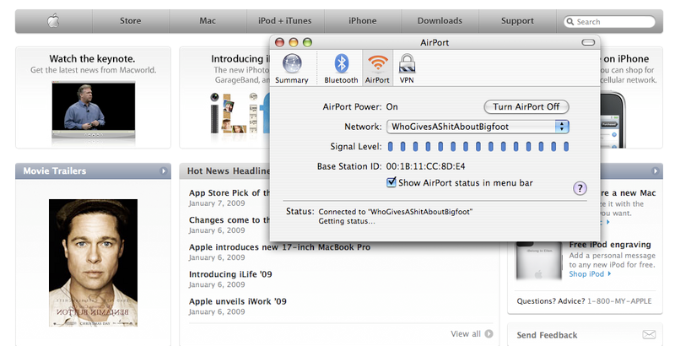
Task: Click the arrow icon on Movie Trailers header
Action: (x=164, y=170)
